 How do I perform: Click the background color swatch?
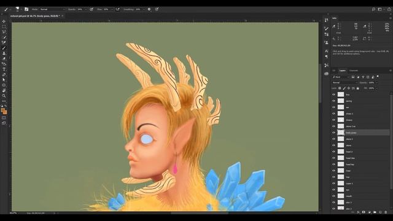click(6, 113)
